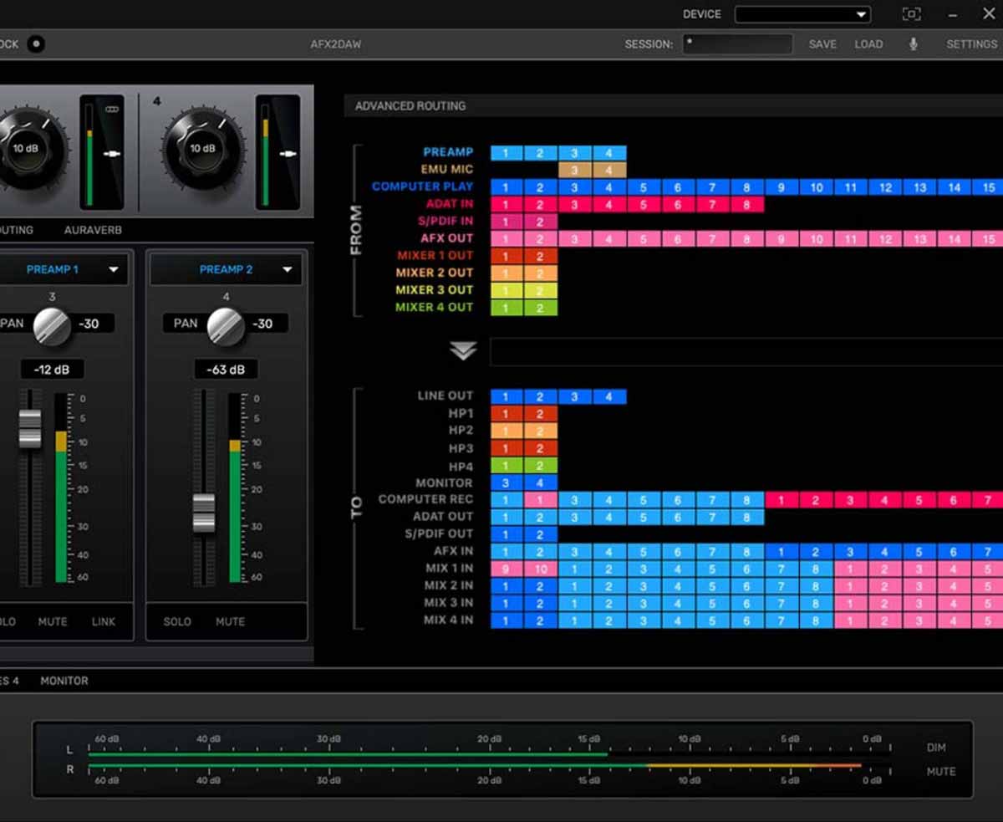Mute the PREAMP 2 channel
Screen dimensions: 1003x822
pyautogui.click(x=230, y=621)
